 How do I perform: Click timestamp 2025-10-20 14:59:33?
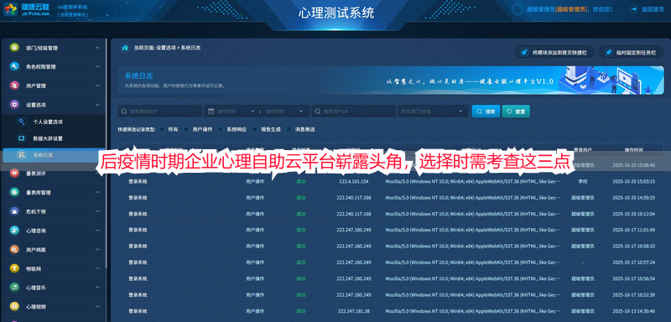633,198
